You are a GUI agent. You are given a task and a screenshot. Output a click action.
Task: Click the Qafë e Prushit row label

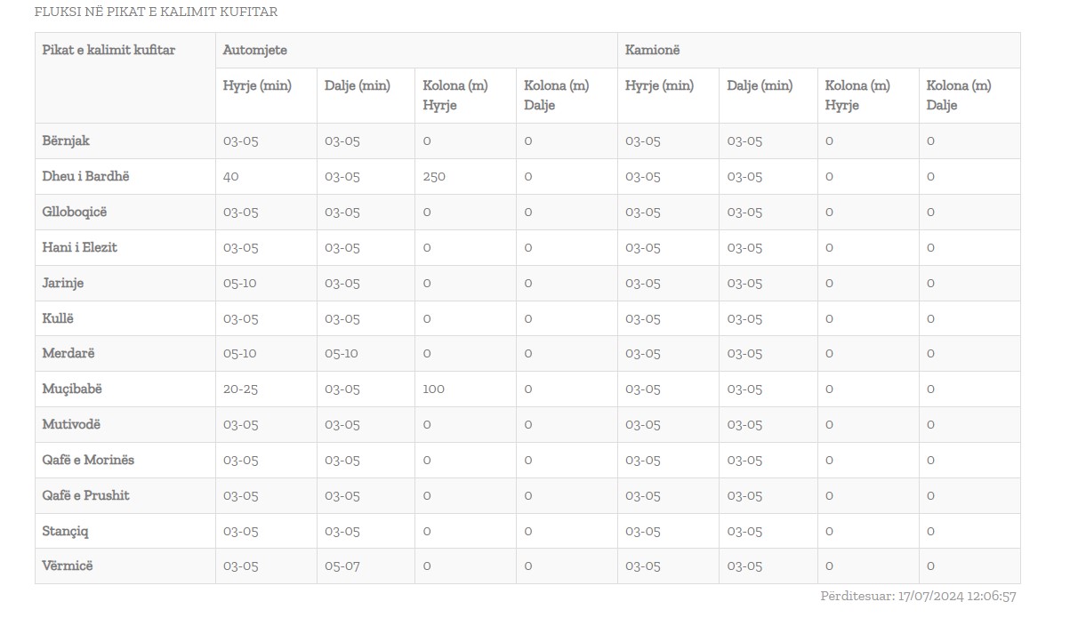tap(85, 495)
